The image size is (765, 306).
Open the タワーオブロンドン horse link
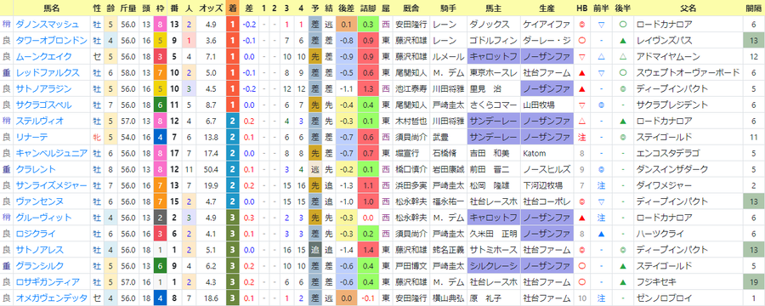(51, 40)
